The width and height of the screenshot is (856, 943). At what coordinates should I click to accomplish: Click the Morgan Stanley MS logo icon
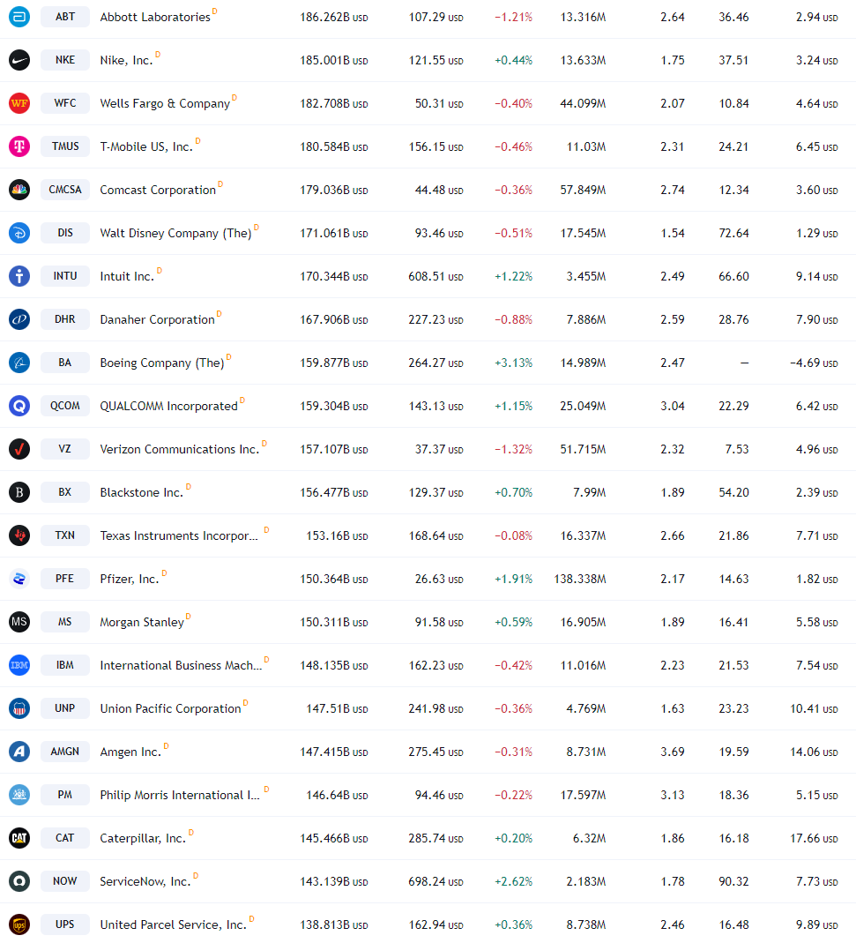(x=19, y=622)
